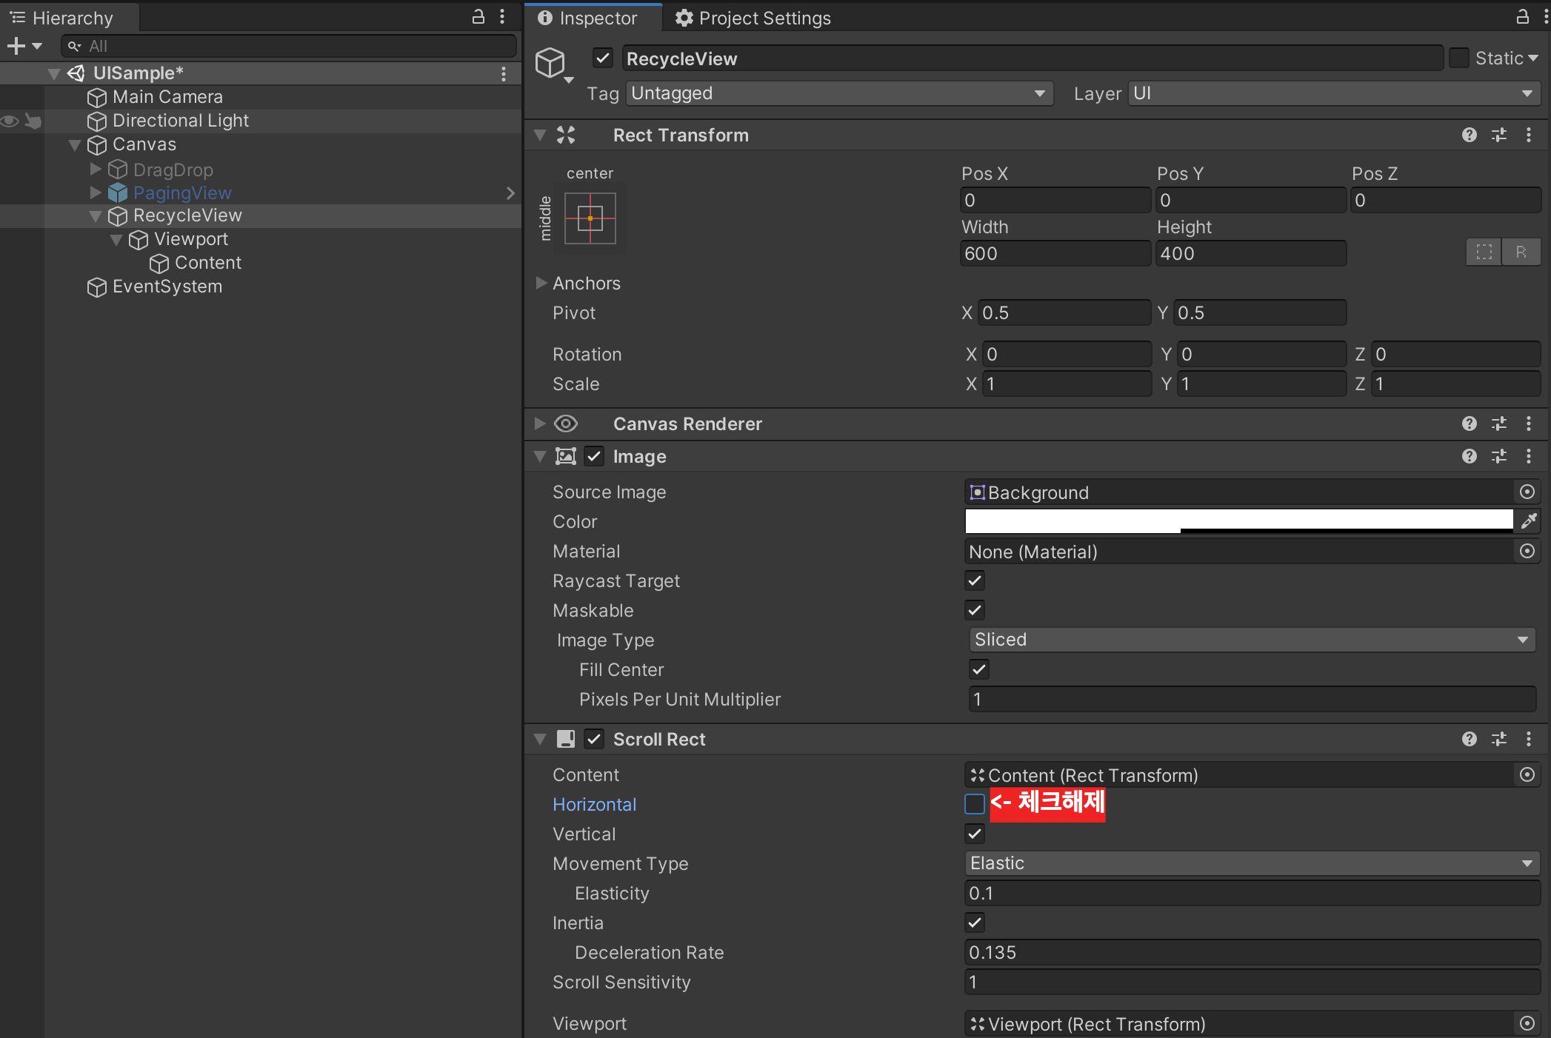Screen dimensions: 1551x1038
Task: Select Content object in hierarchy
Action: point(208,263)
